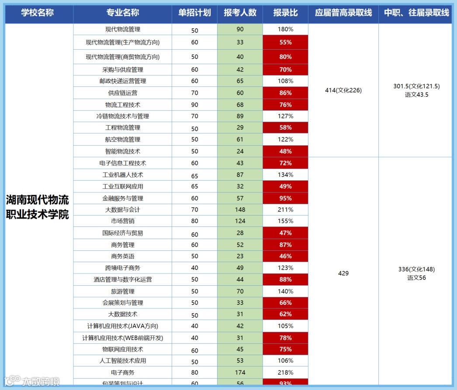
Task: Click the 应届普高录取线 column header
Action: point(343,13)
